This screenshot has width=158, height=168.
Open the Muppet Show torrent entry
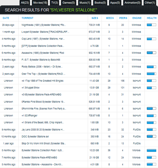30,88
